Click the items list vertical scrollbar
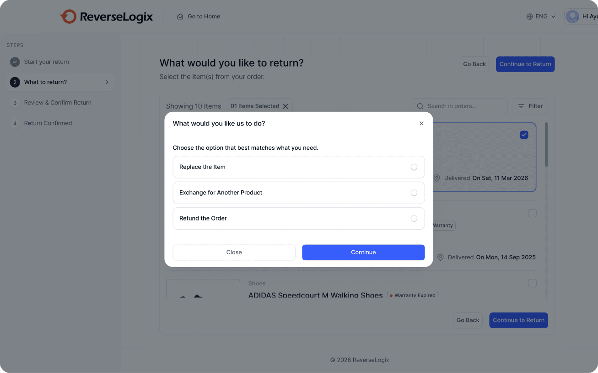 546,144
